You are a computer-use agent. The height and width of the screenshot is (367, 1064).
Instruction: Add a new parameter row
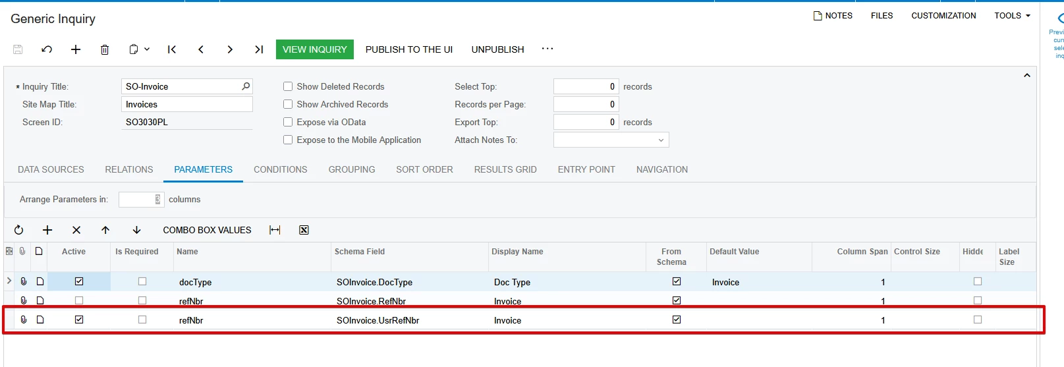point(47,230)
